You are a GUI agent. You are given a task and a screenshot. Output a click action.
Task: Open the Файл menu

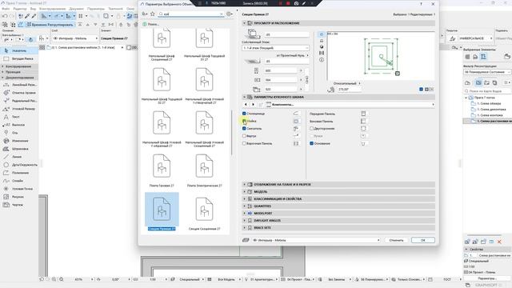(x=6, y=9)
